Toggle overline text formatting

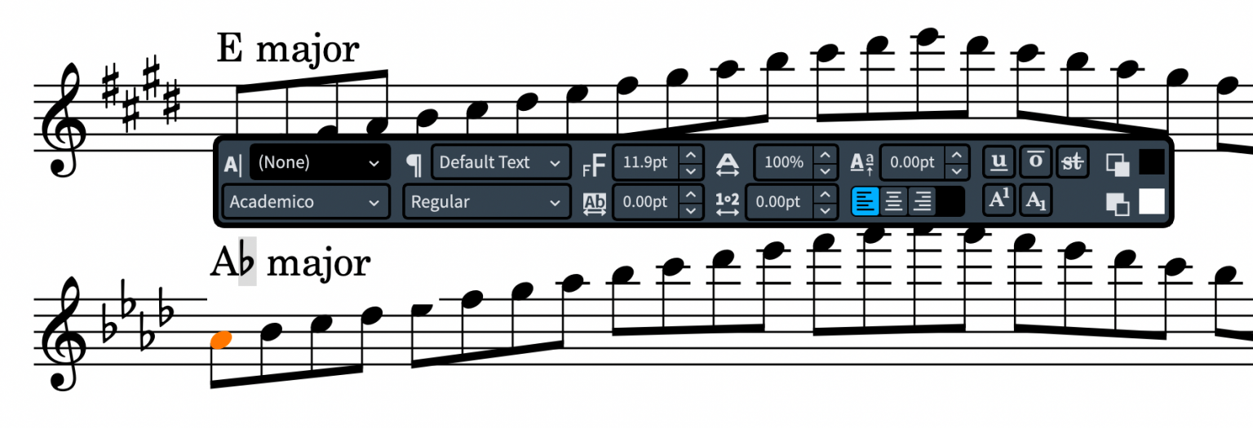1034,161
